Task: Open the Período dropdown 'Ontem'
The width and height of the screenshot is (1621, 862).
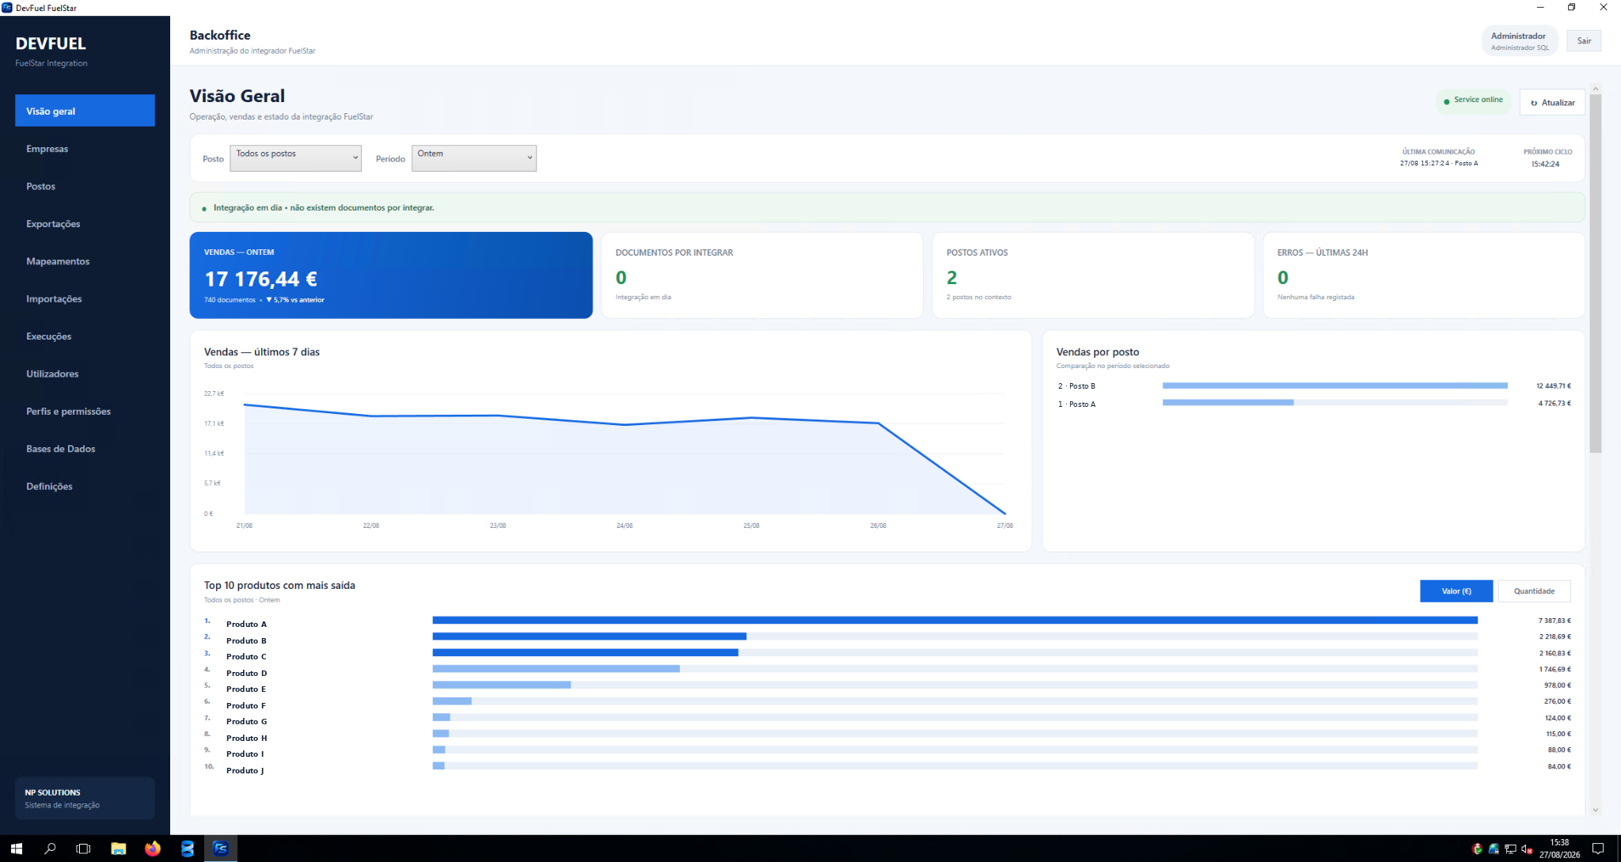Action: click(x=473, y=158)
